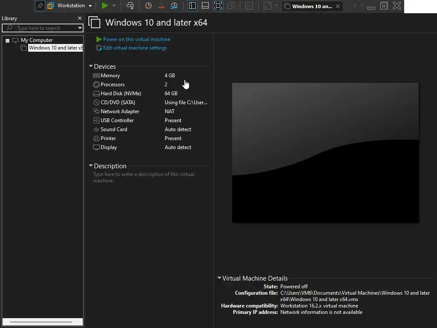This screenshot has height=328, width=437.
Task: Click the Sound Card speaker icon
Action: (96, 129)
